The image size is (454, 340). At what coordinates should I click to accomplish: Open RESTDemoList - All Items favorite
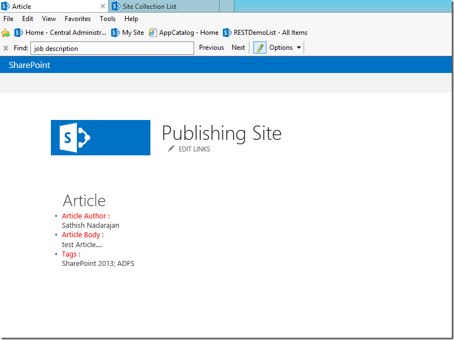[x=265, y=33]
